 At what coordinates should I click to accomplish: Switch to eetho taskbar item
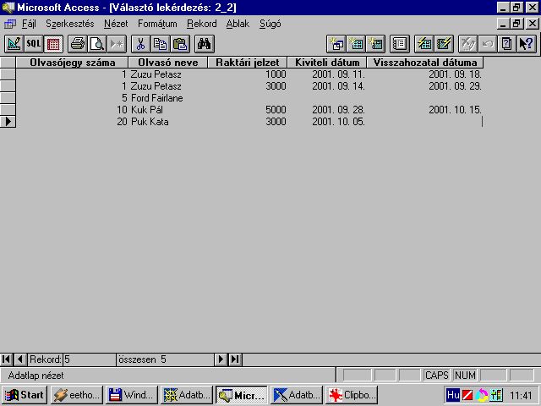point(77,395)
